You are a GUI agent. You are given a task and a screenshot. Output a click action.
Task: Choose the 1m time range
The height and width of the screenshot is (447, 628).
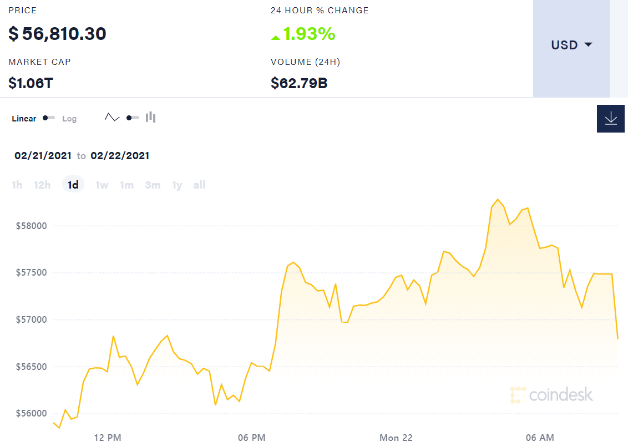[x=127, y=185]
